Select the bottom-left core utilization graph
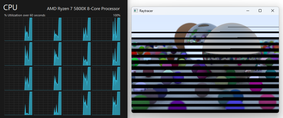 tap(19, 103)
